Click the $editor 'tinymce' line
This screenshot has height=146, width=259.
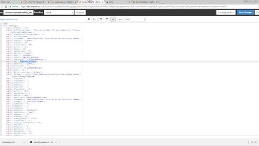(x=20, y=41)
